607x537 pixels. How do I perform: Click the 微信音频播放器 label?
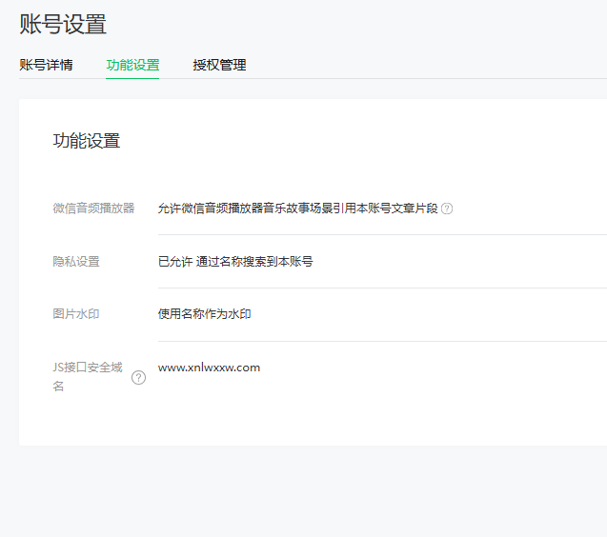click(x=93, y=209)
